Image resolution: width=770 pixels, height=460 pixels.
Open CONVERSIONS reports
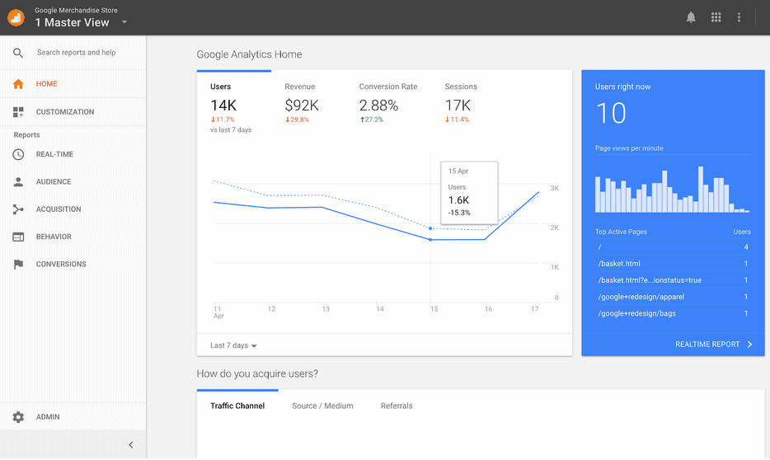61,264
